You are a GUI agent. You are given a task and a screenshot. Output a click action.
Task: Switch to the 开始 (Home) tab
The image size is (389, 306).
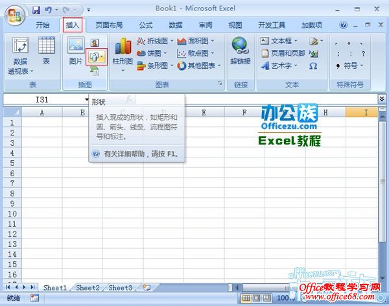[42, 25]
